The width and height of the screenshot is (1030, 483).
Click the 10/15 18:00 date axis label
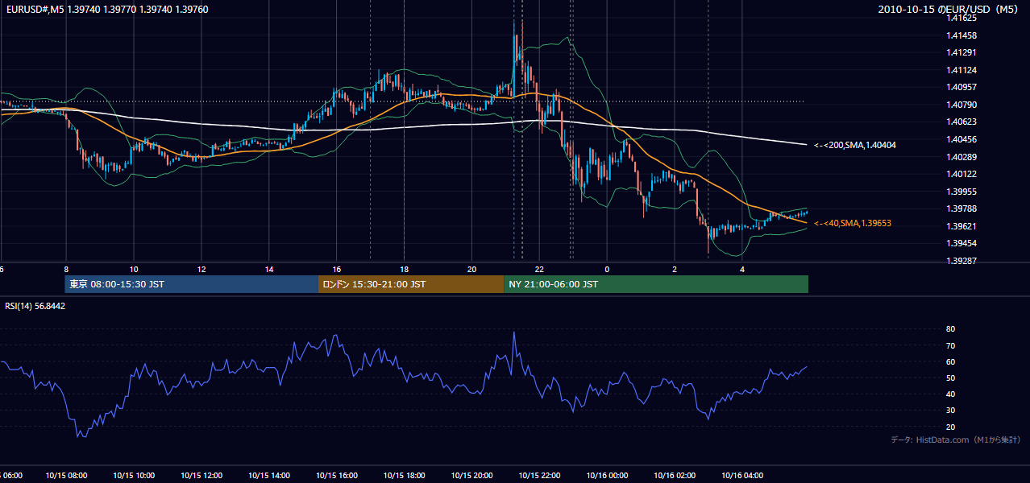(x=405, y=475)
